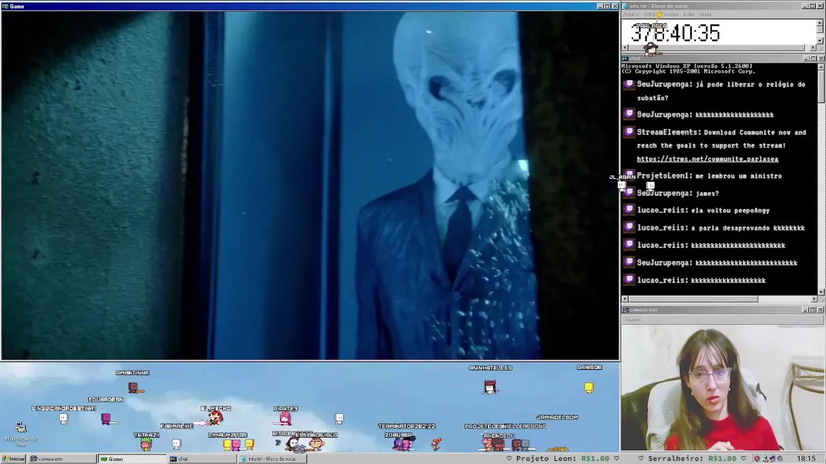Image resolution: width=826 pixels, height=464 pixels.
Task: Click notepad vertical scrollbar down arrow
Action: (820, 41)
